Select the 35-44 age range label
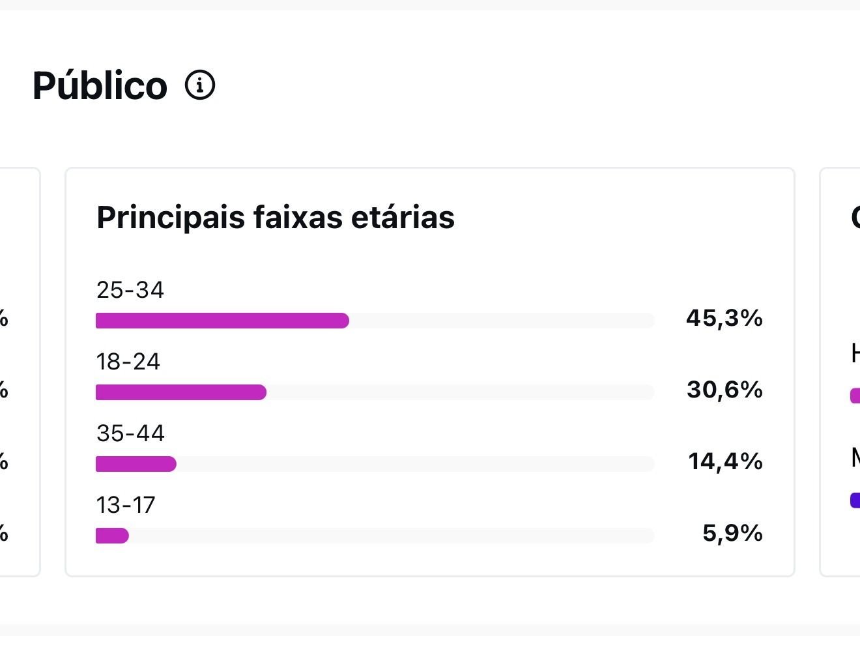Viewport: 860px width, 651px height. tap(131, 433)
